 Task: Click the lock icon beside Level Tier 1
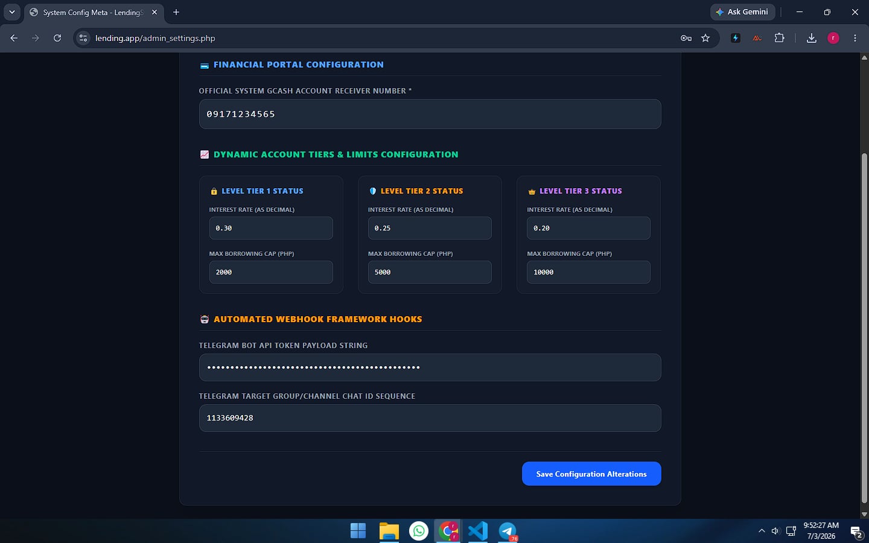click(x=214, y=191)
